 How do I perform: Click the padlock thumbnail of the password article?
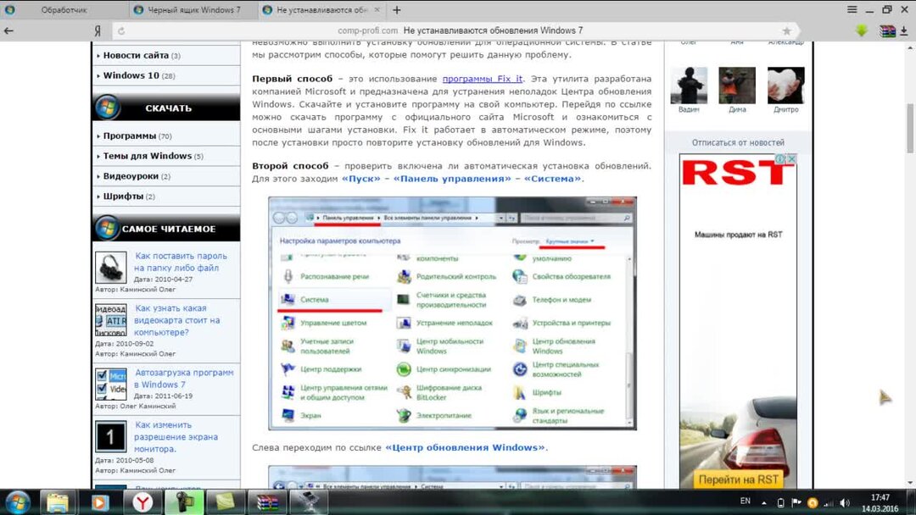point(110,267)
